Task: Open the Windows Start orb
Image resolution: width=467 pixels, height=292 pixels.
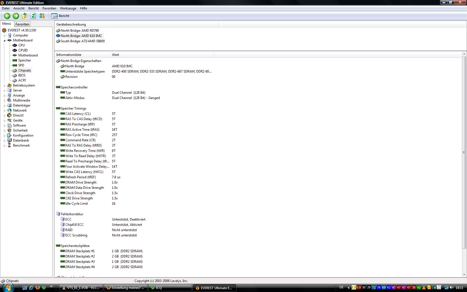Action: [x=8, y=288]
